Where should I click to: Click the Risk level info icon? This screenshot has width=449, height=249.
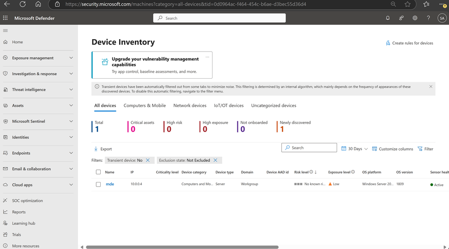(x=311, y=172)
